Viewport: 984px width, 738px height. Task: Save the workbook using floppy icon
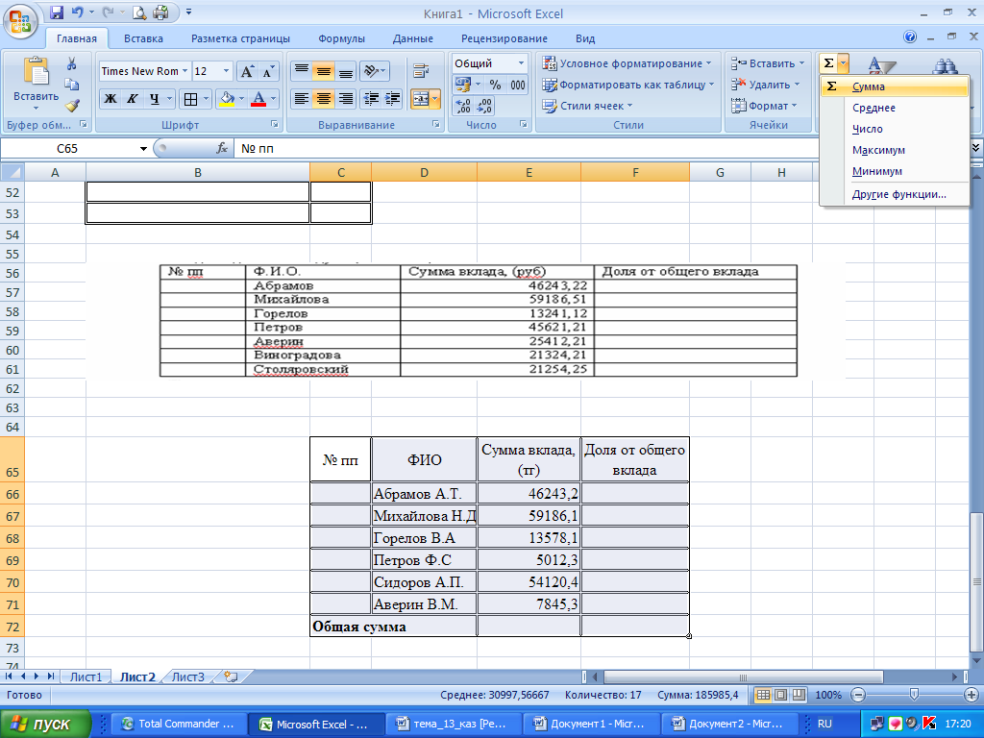click(57, 12)
